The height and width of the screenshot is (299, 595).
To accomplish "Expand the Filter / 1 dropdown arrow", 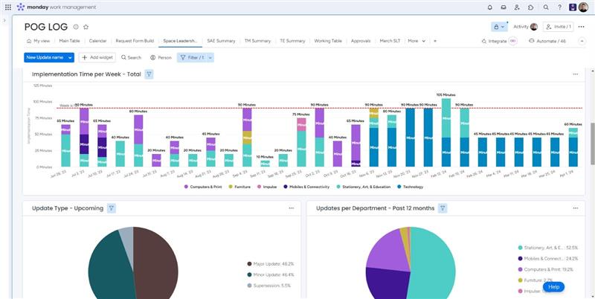I will (207, 57).
